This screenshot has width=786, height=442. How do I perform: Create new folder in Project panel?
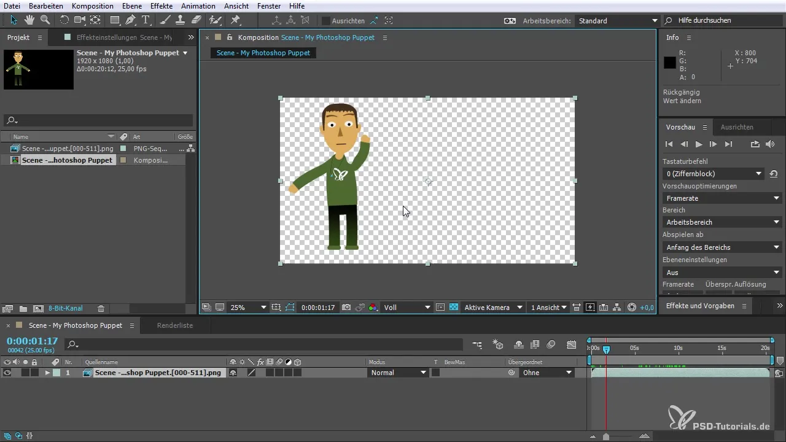(23, 308)
